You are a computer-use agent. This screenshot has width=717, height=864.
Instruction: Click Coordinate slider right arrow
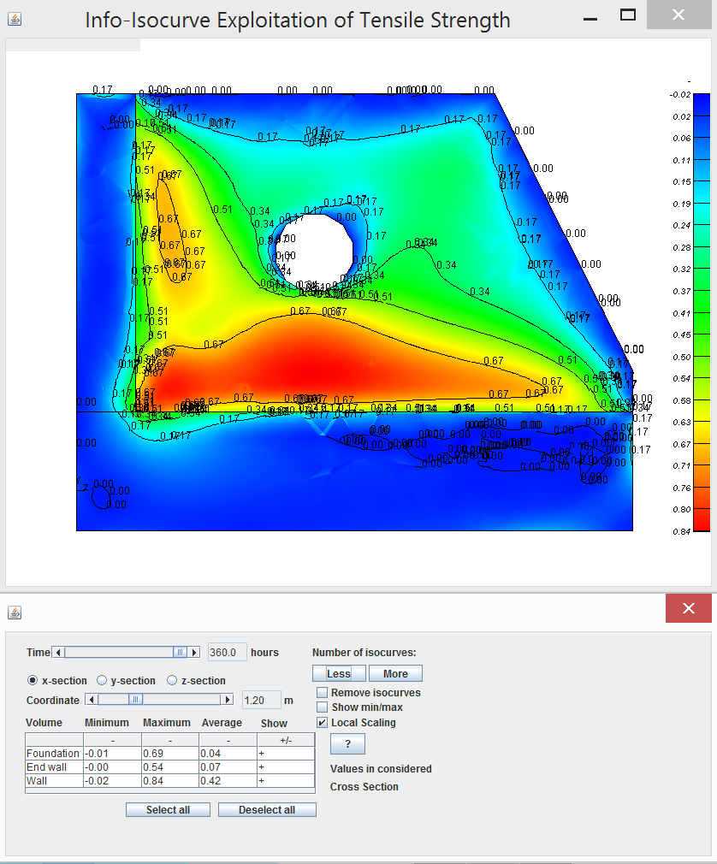227,700
